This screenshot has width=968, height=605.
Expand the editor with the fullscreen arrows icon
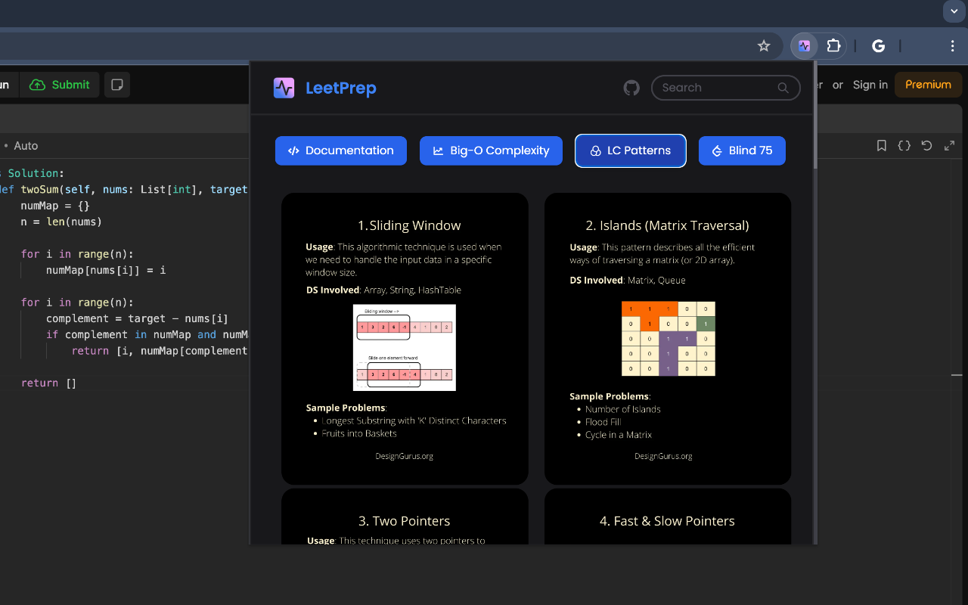coord(949,145)
